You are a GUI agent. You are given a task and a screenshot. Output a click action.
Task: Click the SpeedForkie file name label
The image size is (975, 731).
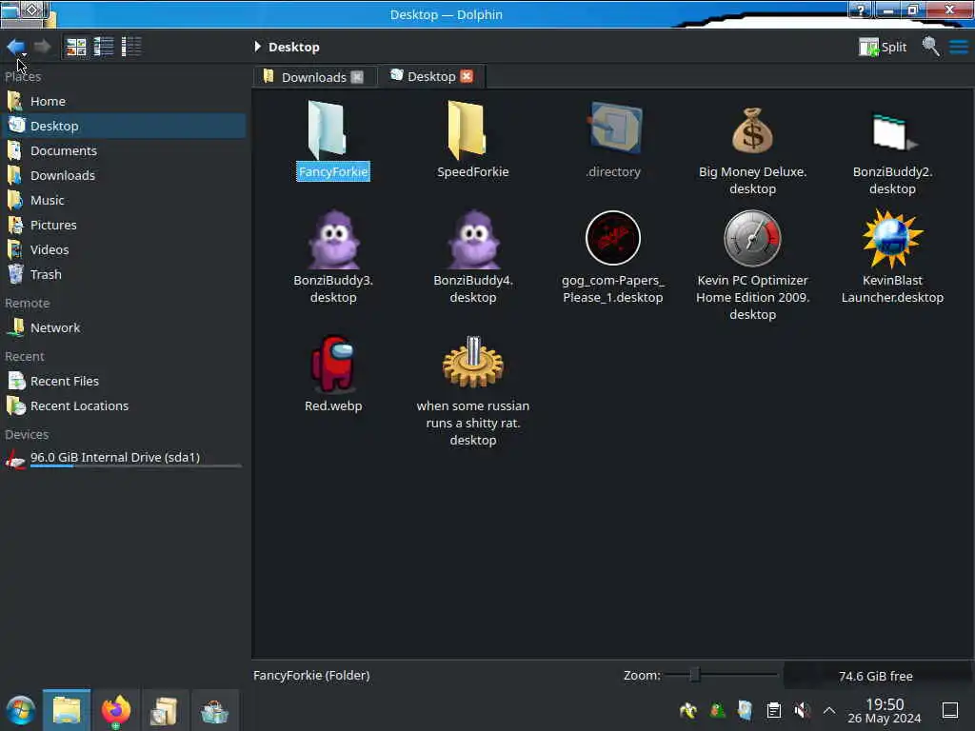[473, 171]
